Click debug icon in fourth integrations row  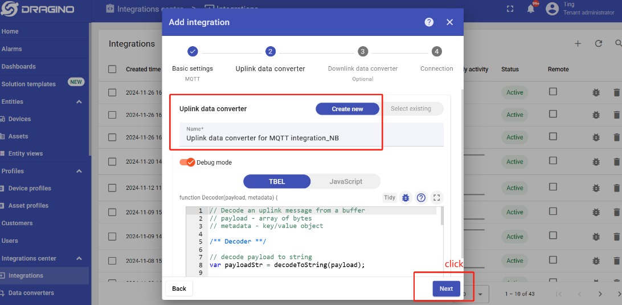pyautogui.click(x=596, y=162)
